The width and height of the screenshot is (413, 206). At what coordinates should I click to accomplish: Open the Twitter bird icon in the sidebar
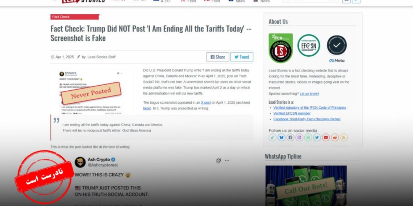click(x=317, y=137)
